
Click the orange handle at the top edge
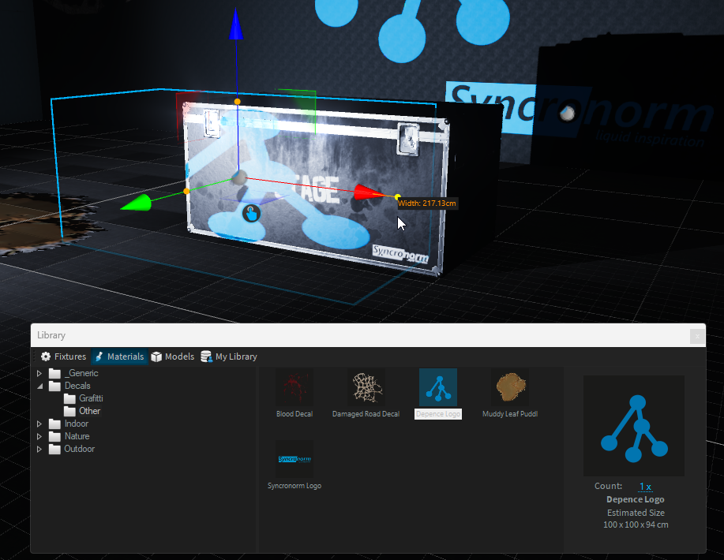point(238,102)
